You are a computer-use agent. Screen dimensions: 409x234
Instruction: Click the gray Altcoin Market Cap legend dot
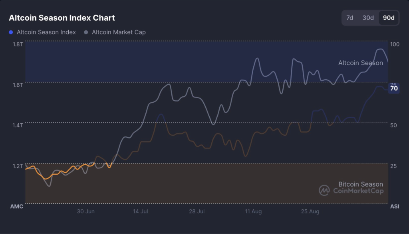(x=85, y=32)
